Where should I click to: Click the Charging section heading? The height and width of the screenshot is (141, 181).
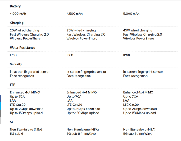(x=17, y=23)
